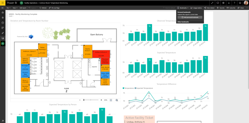Click Subscribe in the toolbar
The width and height of the screenshot is (249, 123).
[231, 8]
